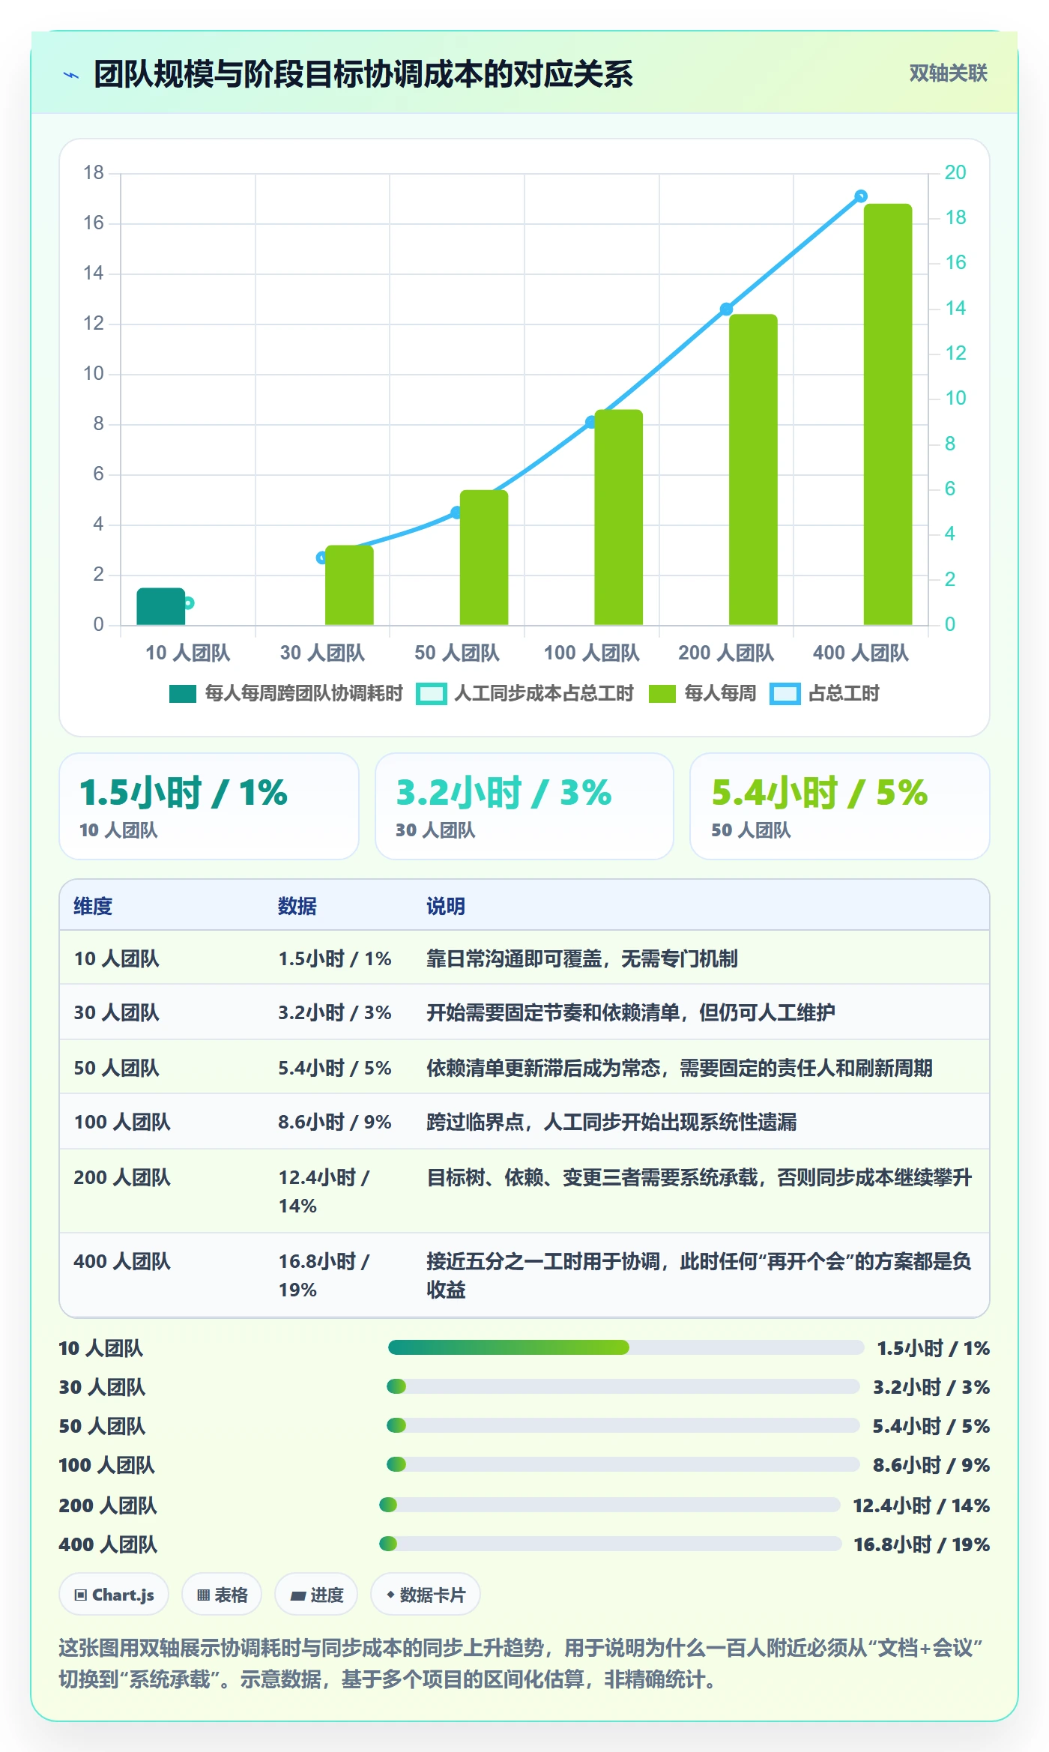
Task: Select the 1.5小时 / 1% data card
Action: pyautogui.click(x=209, y=806)
